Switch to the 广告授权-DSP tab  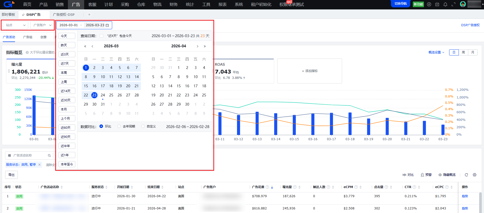[64, 15]
